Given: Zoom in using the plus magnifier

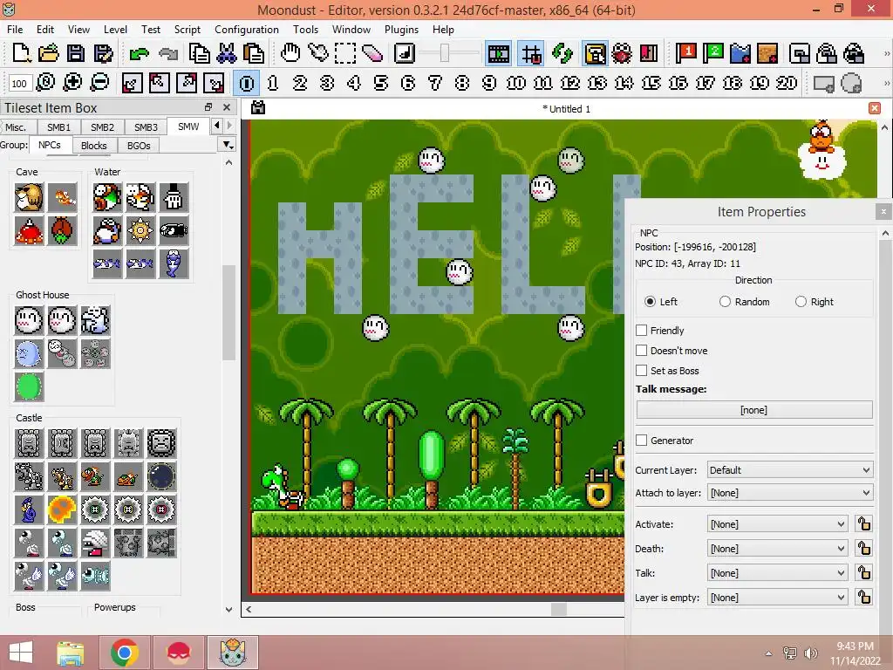Looking at the screenshot, I should tap(72, 83).
